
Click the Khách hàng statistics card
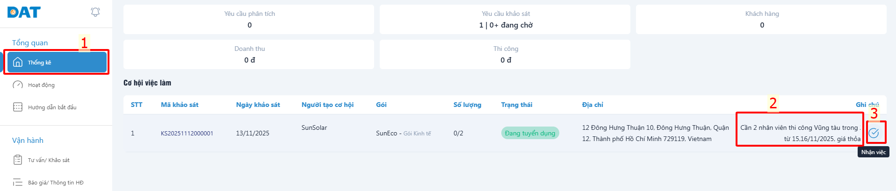[x=761, y=19]
